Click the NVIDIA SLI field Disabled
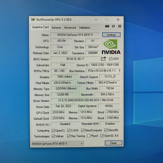 tap(65, 124)
